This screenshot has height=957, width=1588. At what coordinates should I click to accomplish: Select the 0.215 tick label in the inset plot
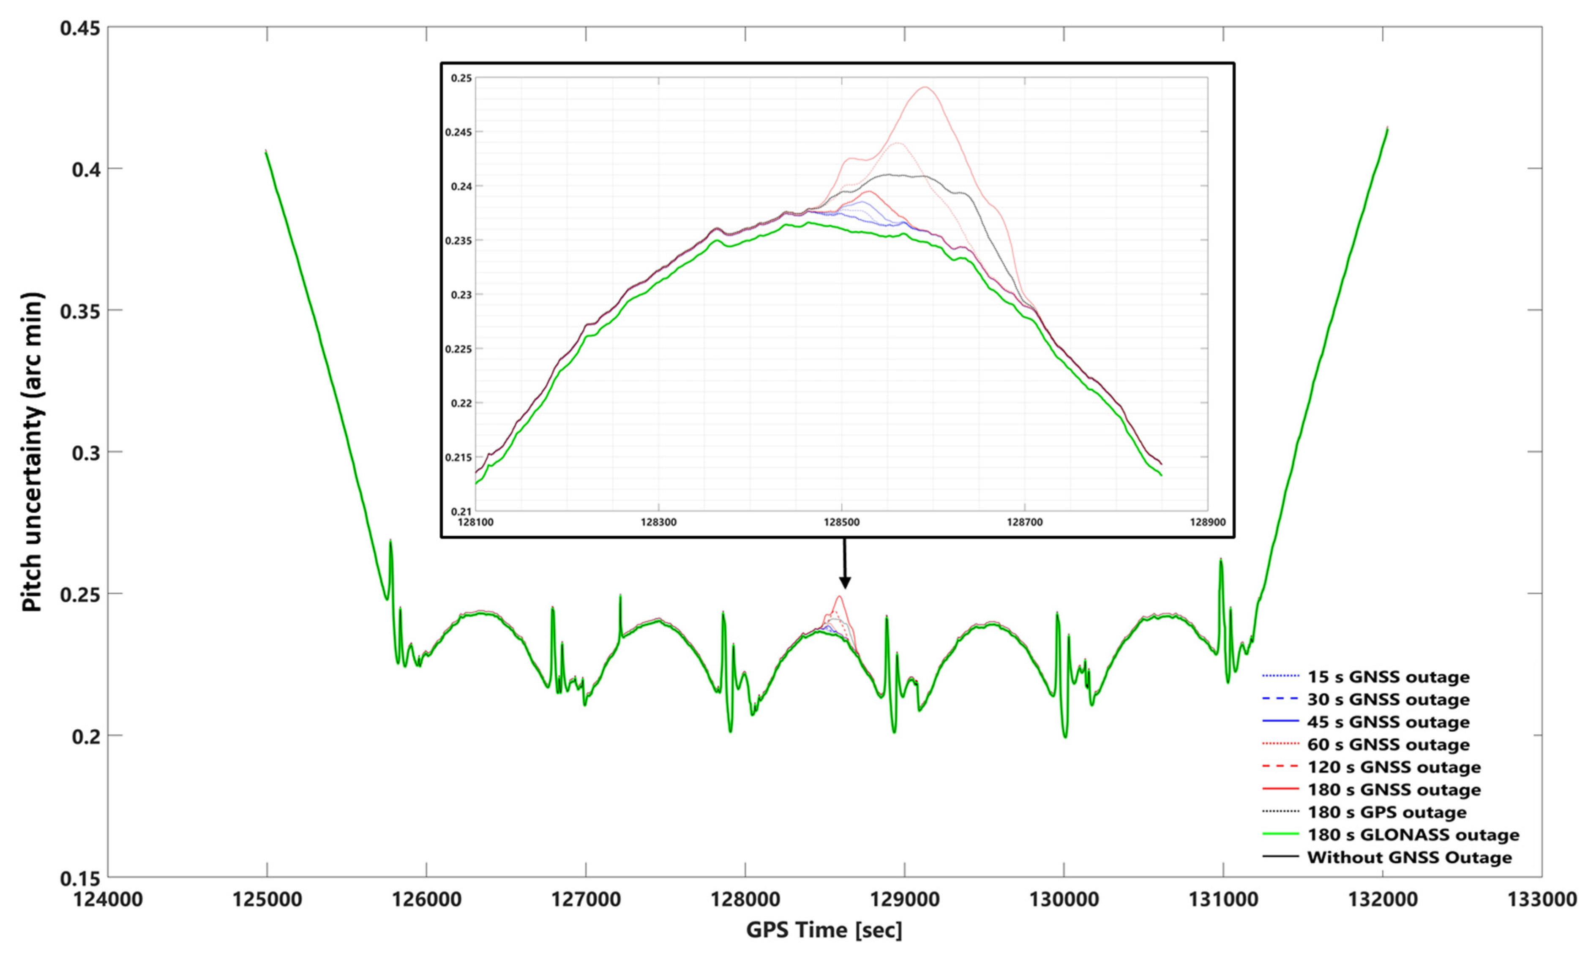[x=458, y=457]
